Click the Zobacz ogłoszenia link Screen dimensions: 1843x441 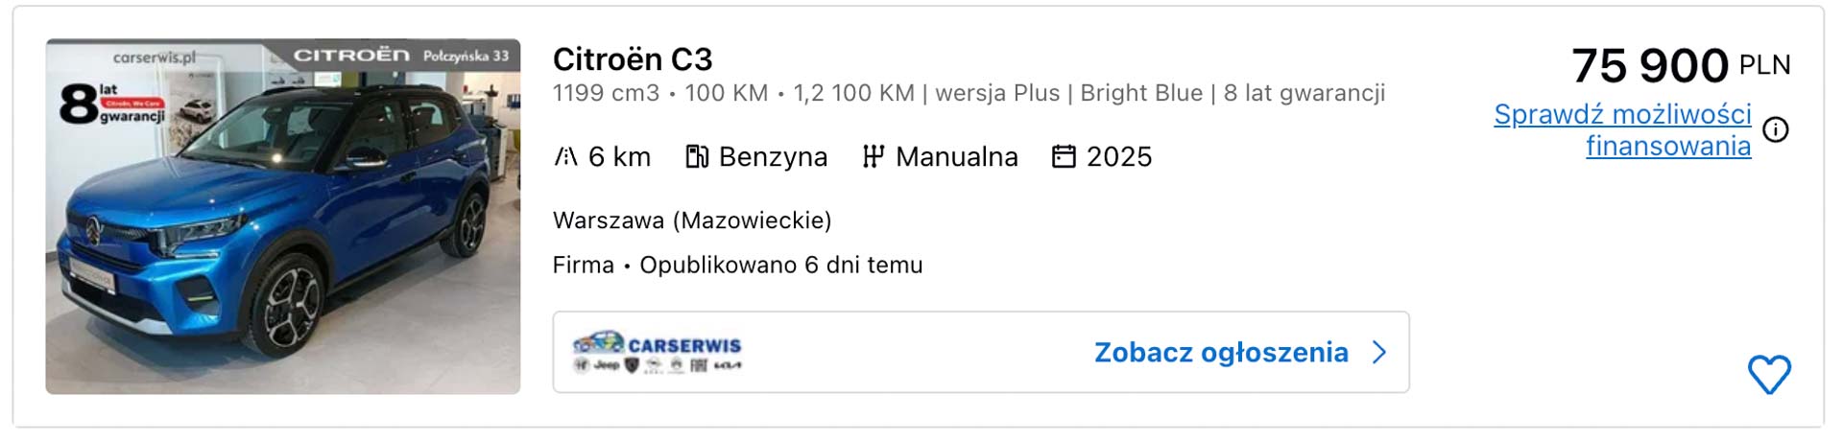[x=1221, y=353]
